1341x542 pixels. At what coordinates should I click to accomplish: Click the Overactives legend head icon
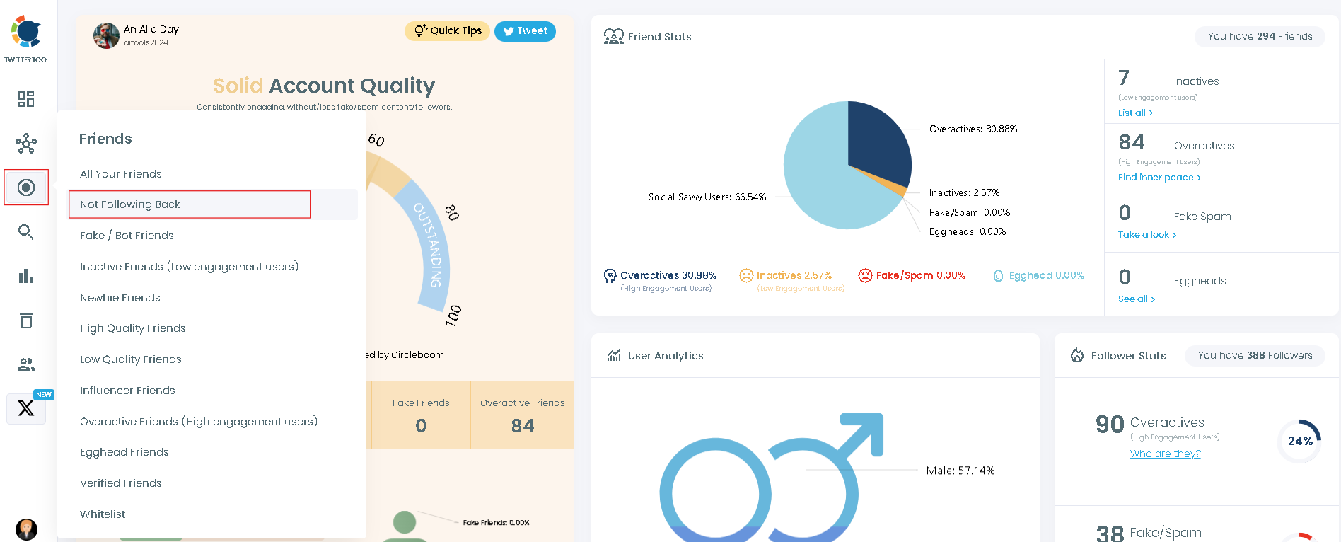[x=610, y=276]
